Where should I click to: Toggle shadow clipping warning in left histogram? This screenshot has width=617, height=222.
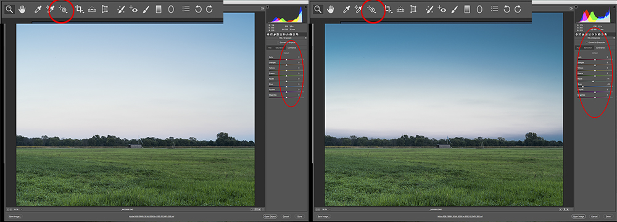coord(268,7)
